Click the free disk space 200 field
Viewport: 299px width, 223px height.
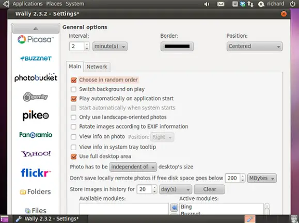click(x=232, y=178)
